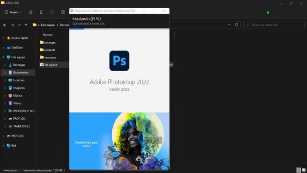
Task: Expand the Documentos node
Action: point(5,73)
